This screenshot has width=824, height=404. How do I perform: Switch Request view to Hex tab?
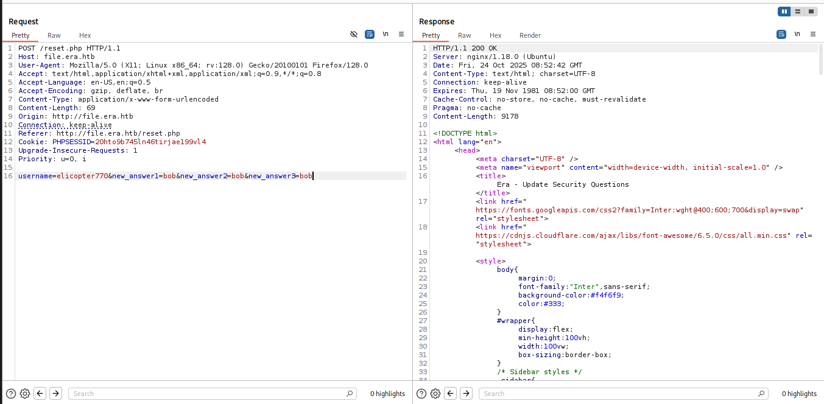click(x=85, y=35)
